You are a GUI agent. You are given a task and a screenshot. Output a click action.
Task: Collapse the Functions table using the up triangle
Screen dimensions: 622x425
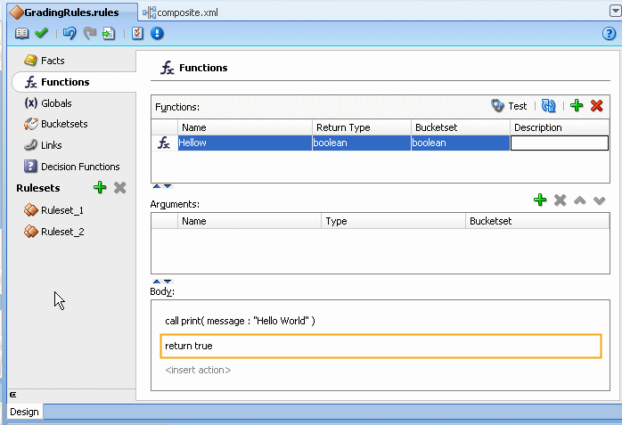pyautogui.click(x=157, y=186)
